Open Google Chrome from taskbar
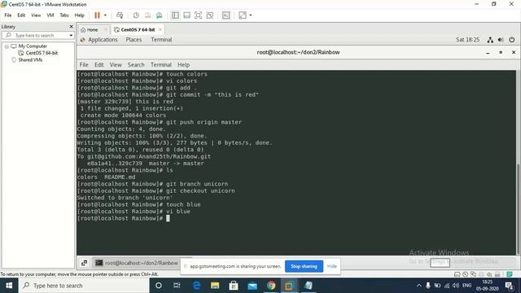The width and height of the screenshot is (521, 293). point(271,286)
